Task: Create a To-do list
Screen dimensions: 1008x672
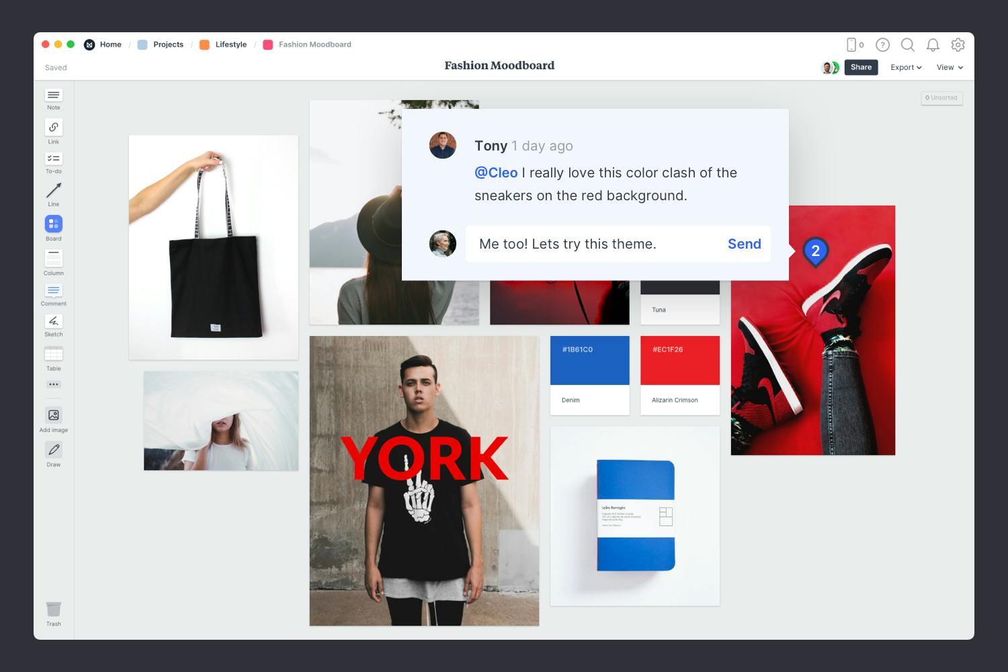Action: 53,159
